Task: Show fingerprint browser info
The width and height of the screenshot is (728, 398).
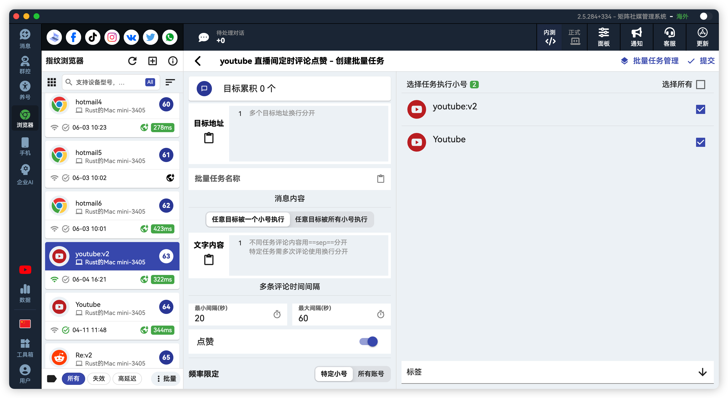Action: point(173,61)
